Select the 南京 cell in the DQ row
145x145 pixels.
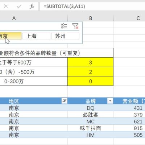click(34, 108)
